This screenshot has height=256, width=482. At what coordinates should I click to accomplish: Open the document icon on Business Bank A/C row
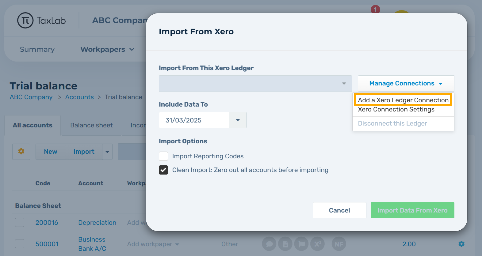pos(285,244)
